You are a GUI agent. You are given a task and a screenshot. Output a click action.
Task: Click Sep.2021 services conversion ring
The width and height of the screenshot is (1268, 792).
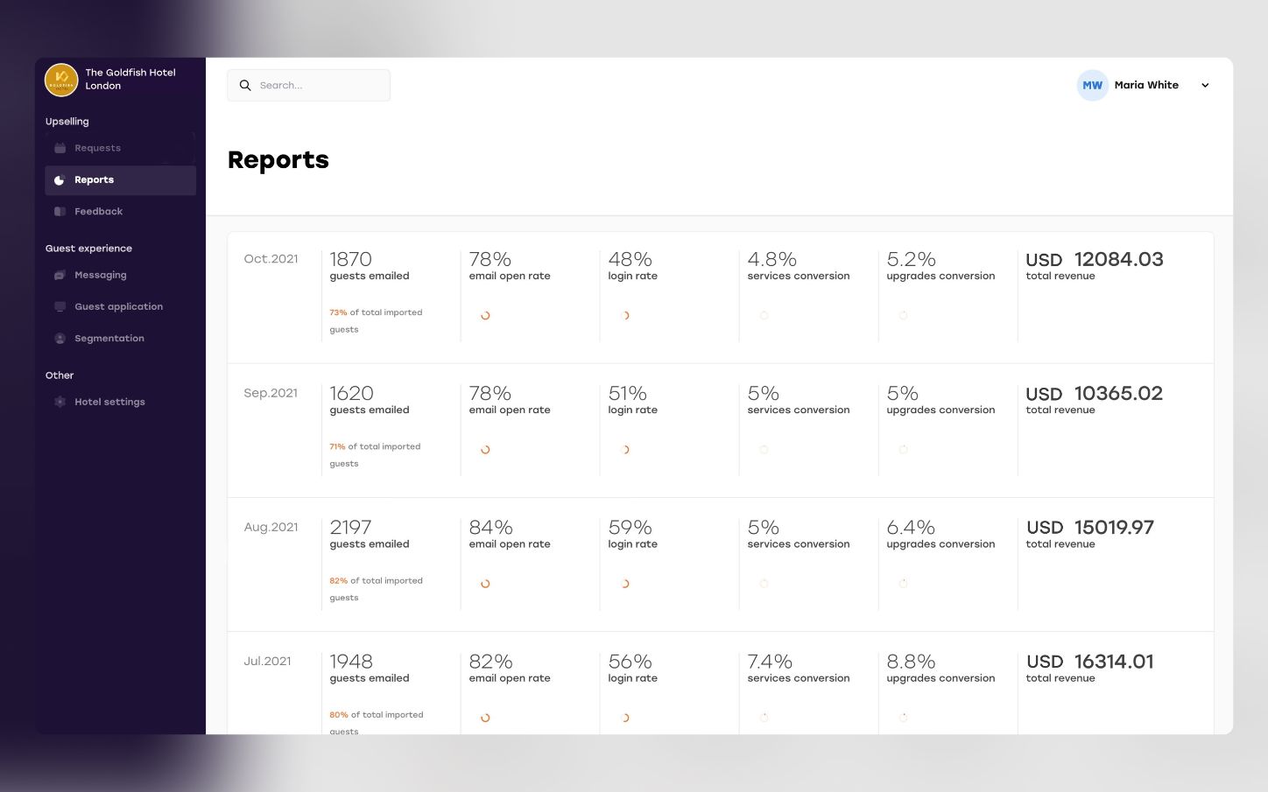[x=764, y=450]
